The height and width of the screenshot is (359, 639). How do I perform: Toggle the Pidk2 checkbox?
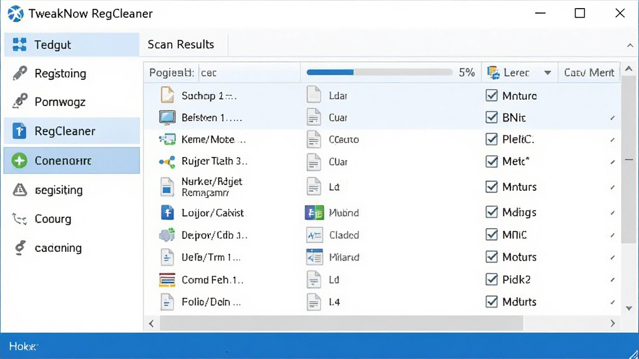pyautogui.click(x=492, y=279)
